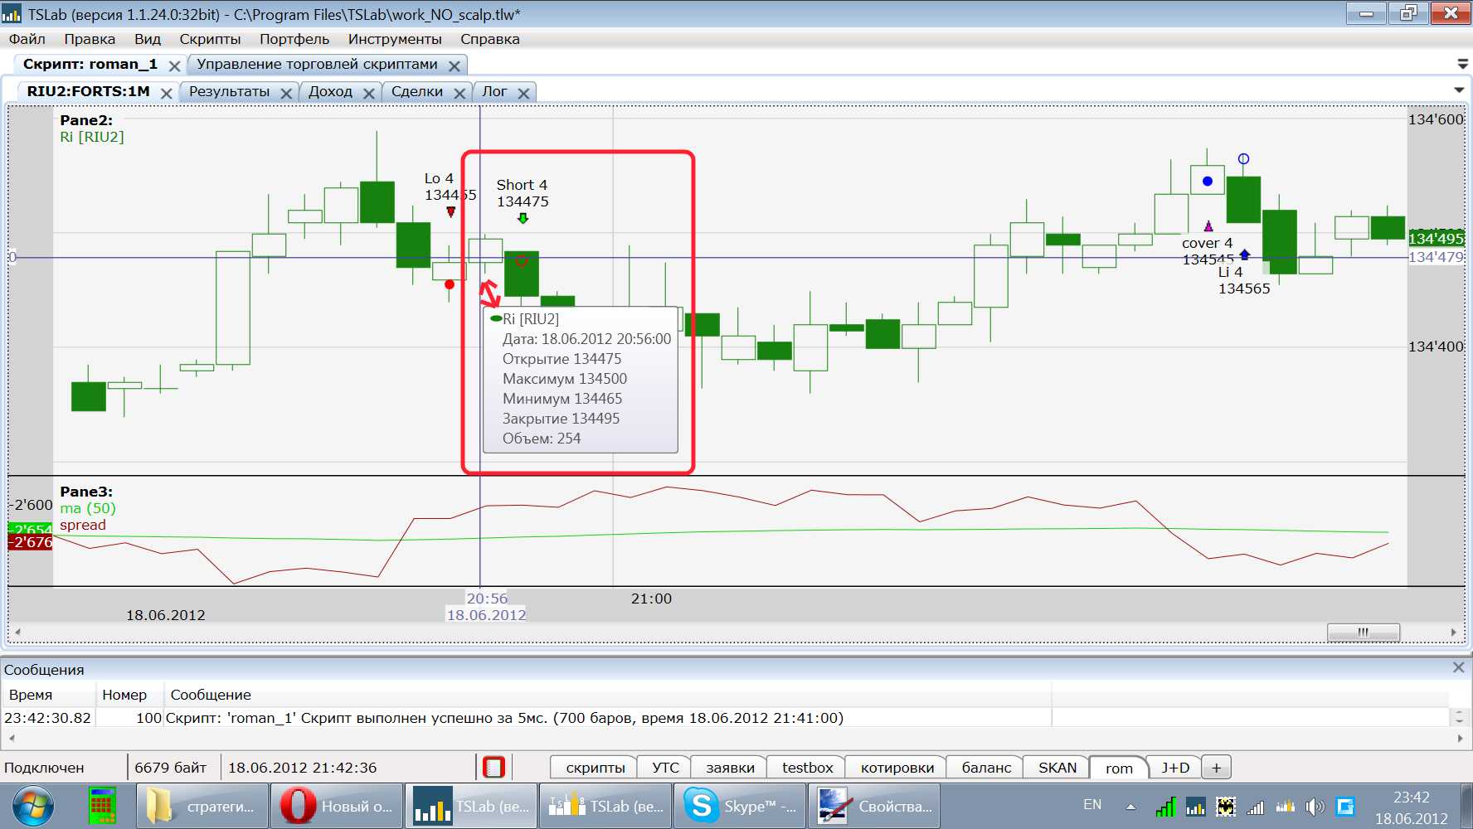Open the Свойства taskbar item

[x=875, y=806]
